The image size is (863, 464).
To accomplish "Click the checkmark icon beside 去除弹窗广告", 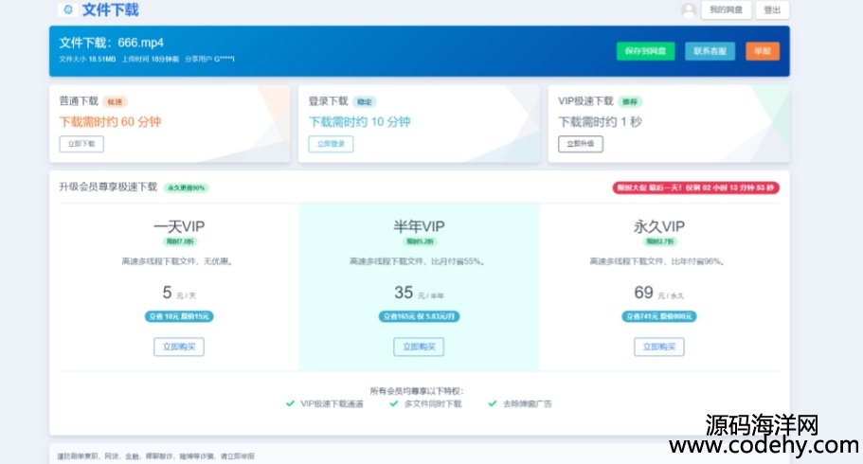I will pos(493,404).
